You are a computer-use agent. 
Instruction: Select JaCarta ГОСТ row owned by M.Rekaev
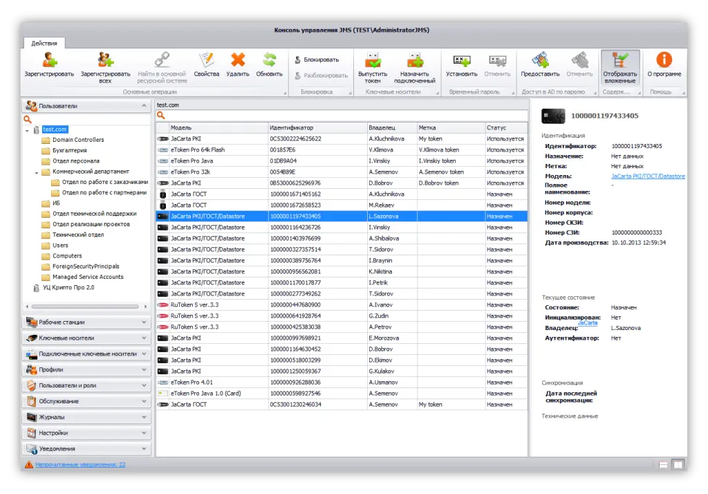[342, 205]
